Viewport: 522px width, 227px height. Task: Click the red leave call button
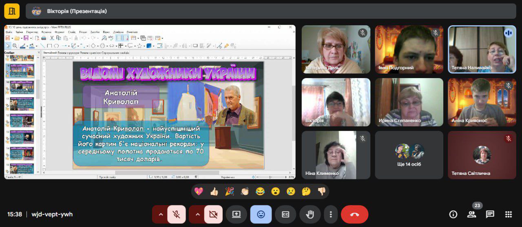[x=354, y=214]
